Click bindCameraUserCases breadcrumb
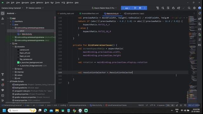 (116, 105)
